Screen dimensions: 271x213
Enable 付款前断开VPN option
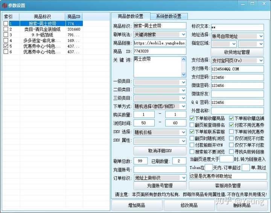(192, 145)
